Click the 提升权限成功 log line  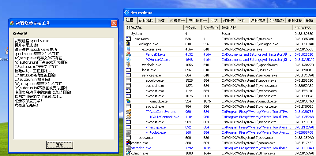(26, 45)
